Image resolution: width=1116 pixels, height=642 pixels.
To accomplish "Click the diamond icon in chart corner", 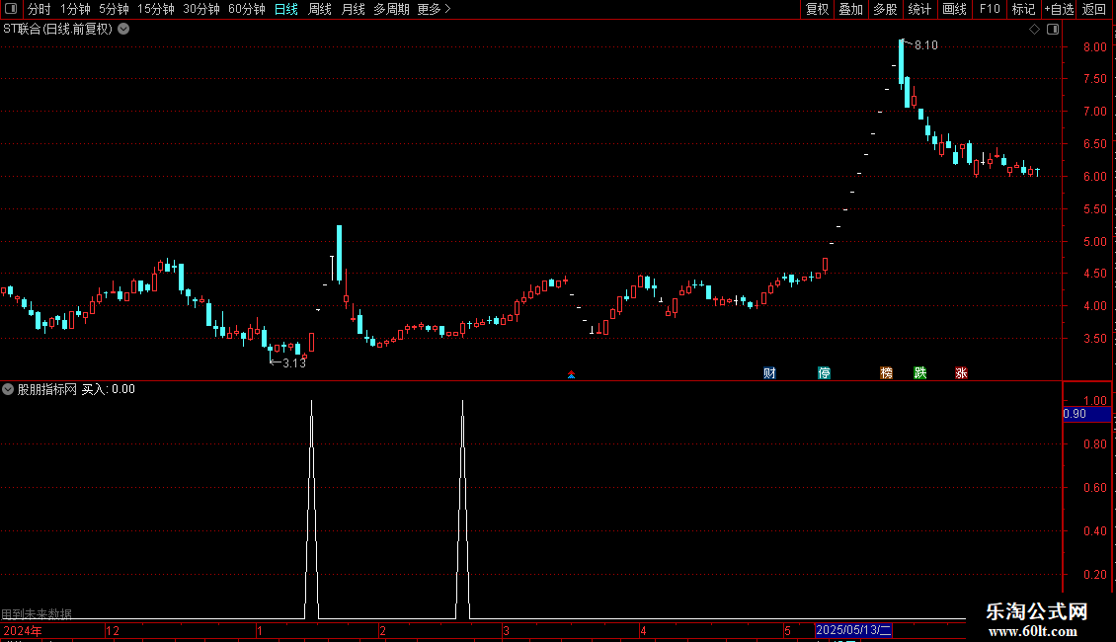I will click(1035, 30).
